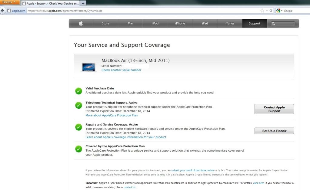Click the Apple logo in navigation bar
The image size is (310, 190).
[x=81, y=24]
